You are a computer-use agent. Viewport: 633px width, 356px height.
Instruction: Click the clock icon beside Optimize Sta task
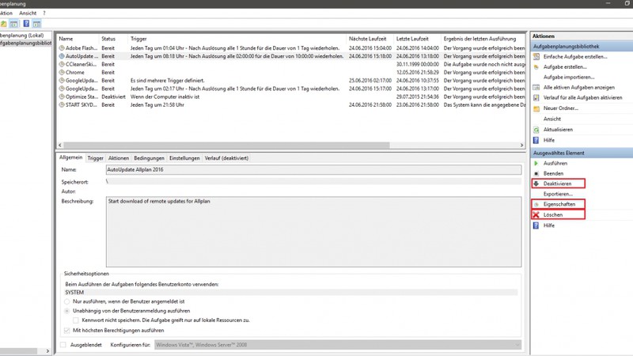62,97
